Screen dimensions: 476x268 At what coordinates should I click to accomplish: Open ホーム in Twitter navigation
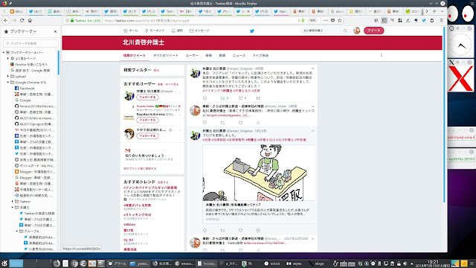point(131,31)
